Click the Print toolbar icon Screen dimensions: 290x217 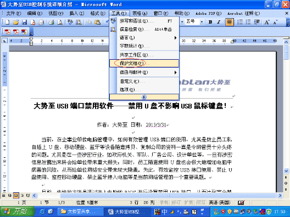tap(51, 22)
